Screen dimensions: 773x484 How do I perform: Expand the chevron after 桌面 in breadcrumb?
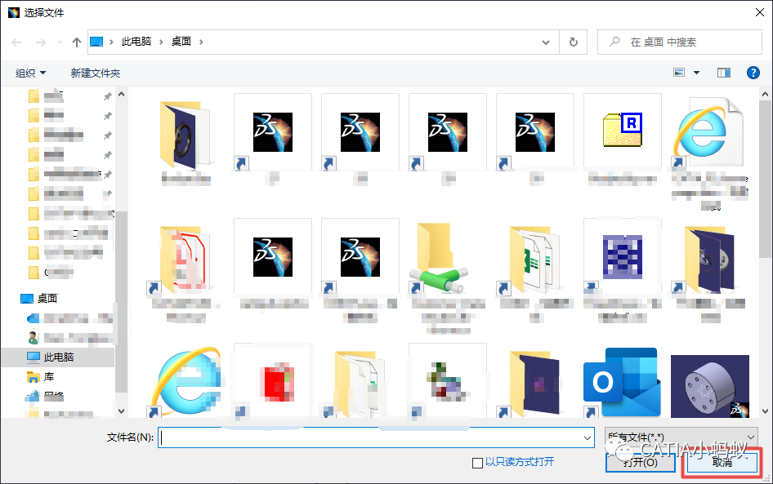[201, 42]
